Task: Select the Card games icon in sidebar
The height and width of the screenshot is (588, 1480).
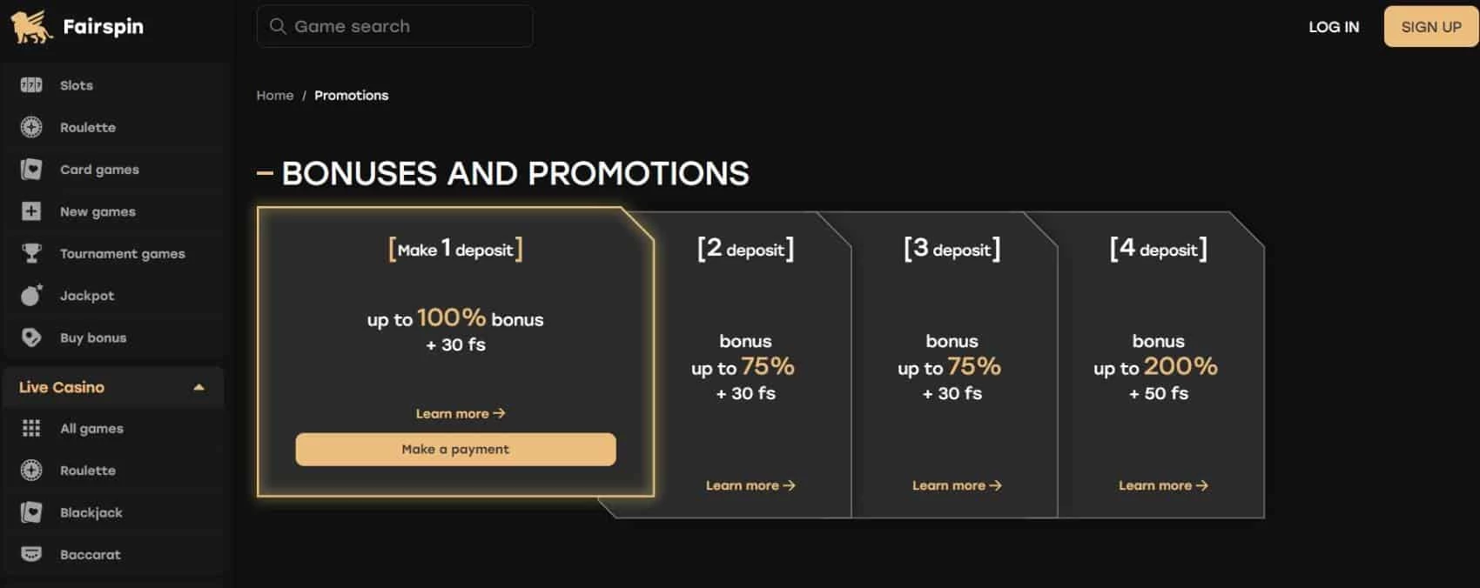Action: [31, 170]
